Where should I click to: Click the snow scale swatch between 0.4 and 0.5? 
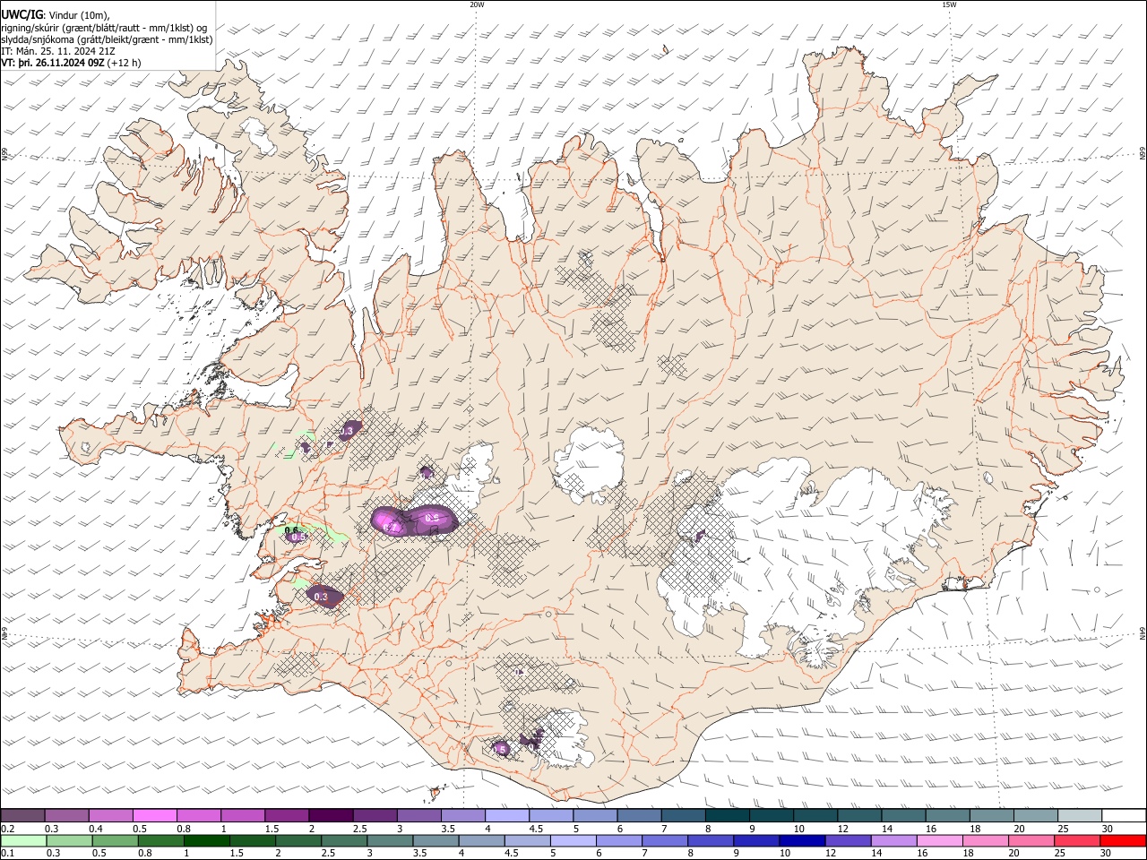(x=110, y=815)
